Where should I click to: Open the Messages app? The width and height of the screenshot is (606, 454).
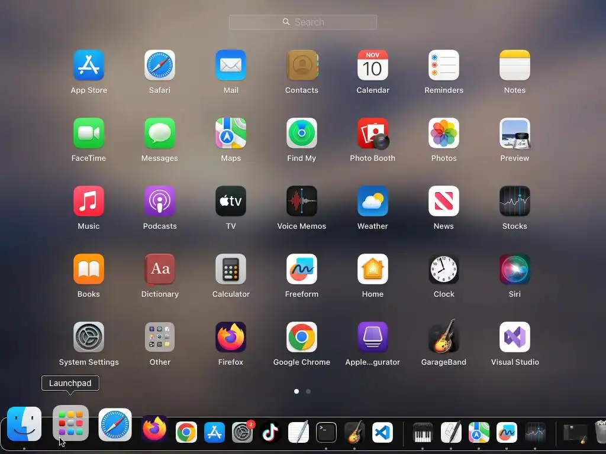[160, 133]
